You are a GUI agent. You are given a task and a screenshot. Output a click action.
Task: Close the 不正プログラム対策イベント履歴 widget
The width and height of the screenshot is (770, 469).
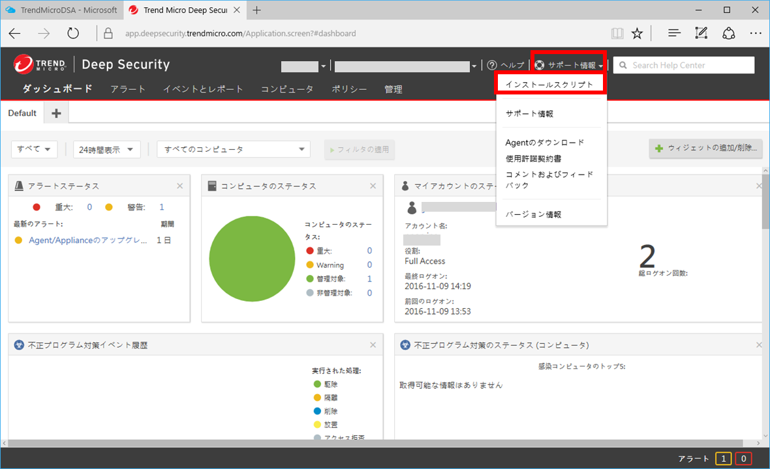[x=373, y=345]
